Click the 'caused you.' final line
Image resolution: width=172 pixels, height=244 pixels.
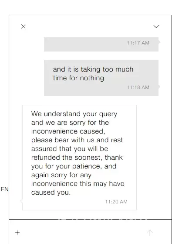tap(51, 192)
